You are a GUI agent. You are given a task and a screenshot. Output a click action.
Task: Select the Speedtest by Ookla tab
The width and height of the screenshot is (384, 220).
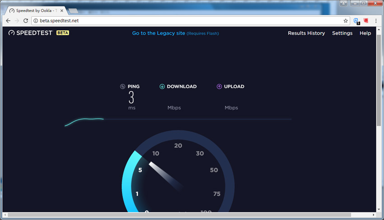(x=36, y=10)
